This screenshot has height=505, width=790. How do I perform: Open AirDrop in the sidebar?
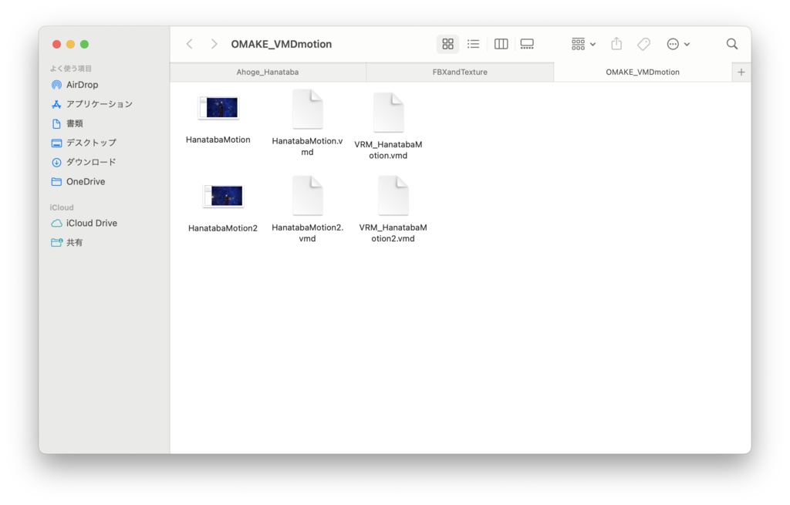82,85
